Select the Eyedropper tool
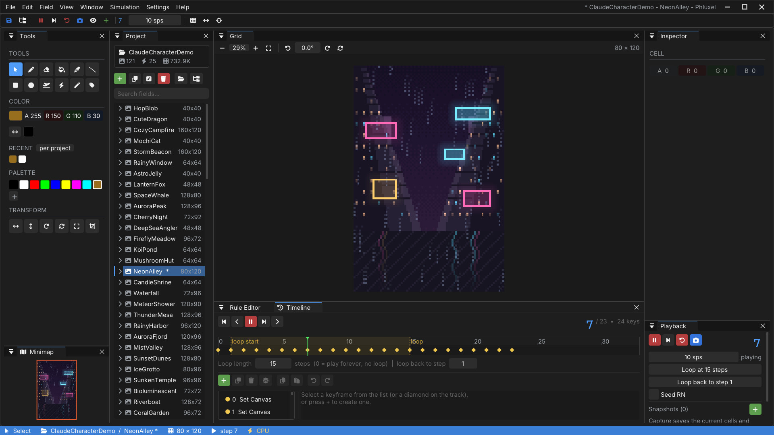 [x=77, y=70]
